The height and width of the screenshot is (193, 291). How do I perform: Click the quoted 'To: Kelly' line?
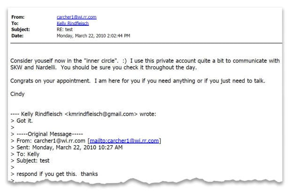click(30, 153)
